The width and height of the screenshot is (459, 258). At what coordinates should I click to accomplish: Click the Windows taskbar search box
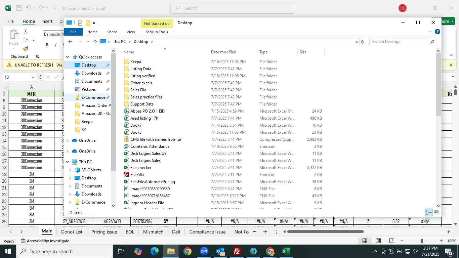(x=65, y=251)
